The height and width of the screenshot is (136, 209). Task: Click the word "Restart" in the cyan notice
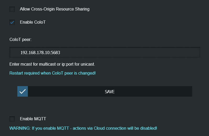tap(16, 73)
